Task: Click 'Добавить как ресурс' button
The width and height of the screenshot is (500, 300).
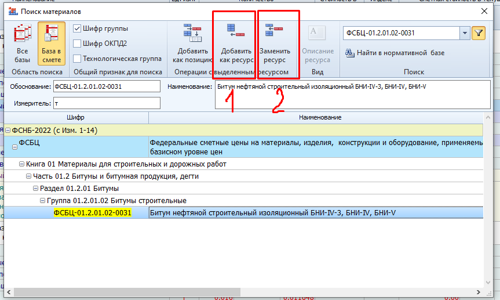Action: point(236,44)
